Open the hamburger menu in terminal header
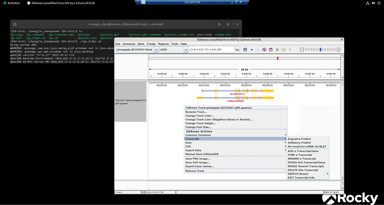The width and height of the screenshot is (384, 205). 228,24
